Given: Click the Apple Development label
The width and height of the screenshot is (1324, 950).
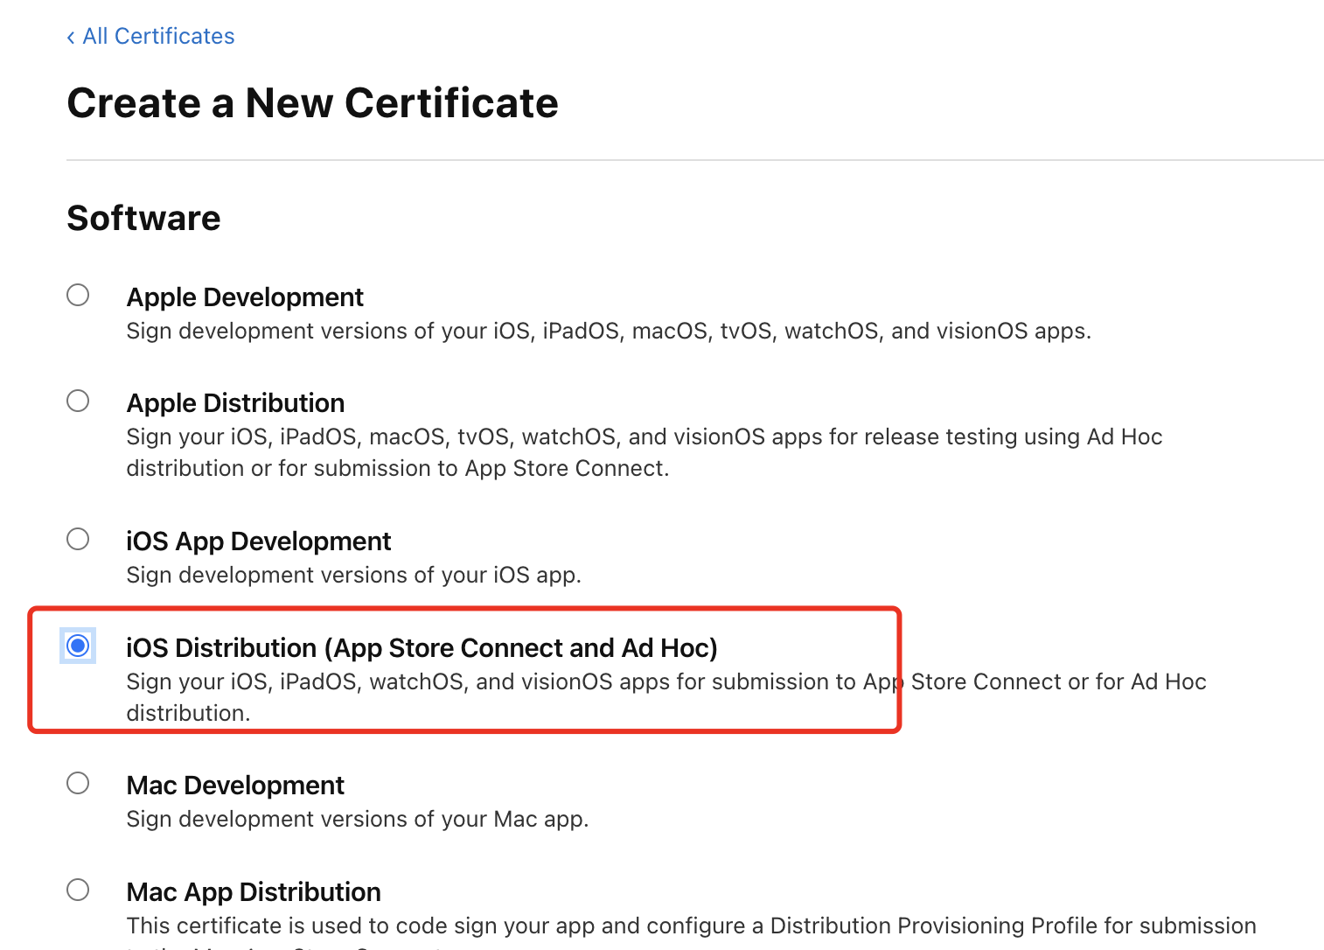Looking at the screenshot, I should coord(245,297).
